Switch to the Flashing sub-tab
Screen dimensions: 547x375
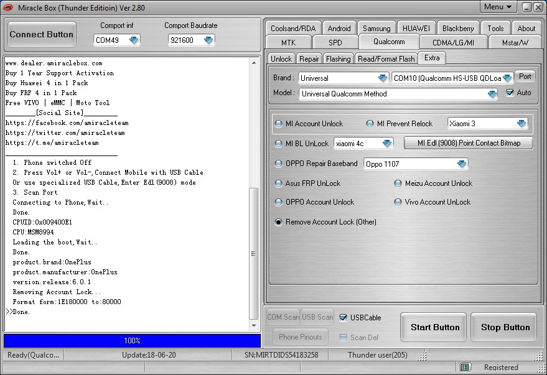point(339,59)
